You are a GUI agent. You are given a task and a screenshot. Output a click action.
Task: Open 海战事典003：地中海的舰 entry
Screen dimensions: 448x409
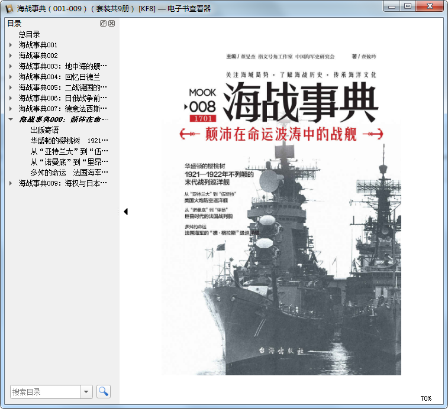[63, 66]
